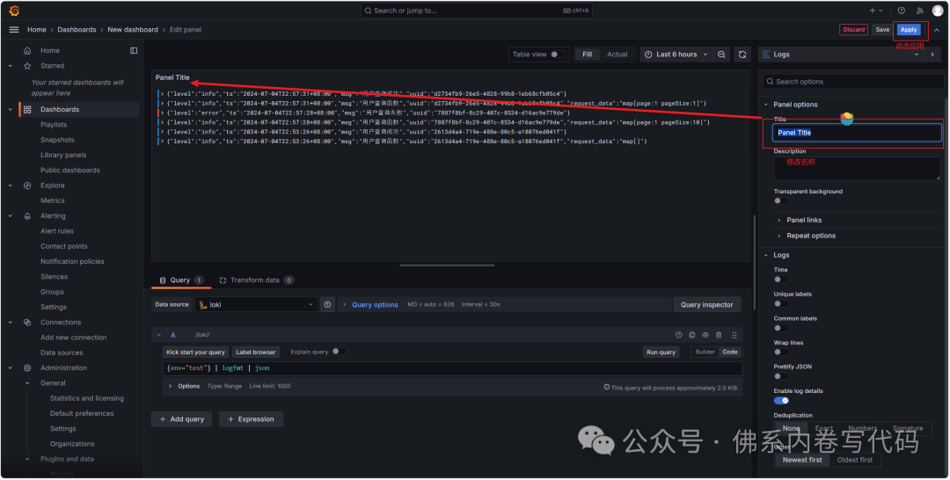Click the collapse chevron at top right
Viewport: 950px width, 480px height.
pos(937,30)
